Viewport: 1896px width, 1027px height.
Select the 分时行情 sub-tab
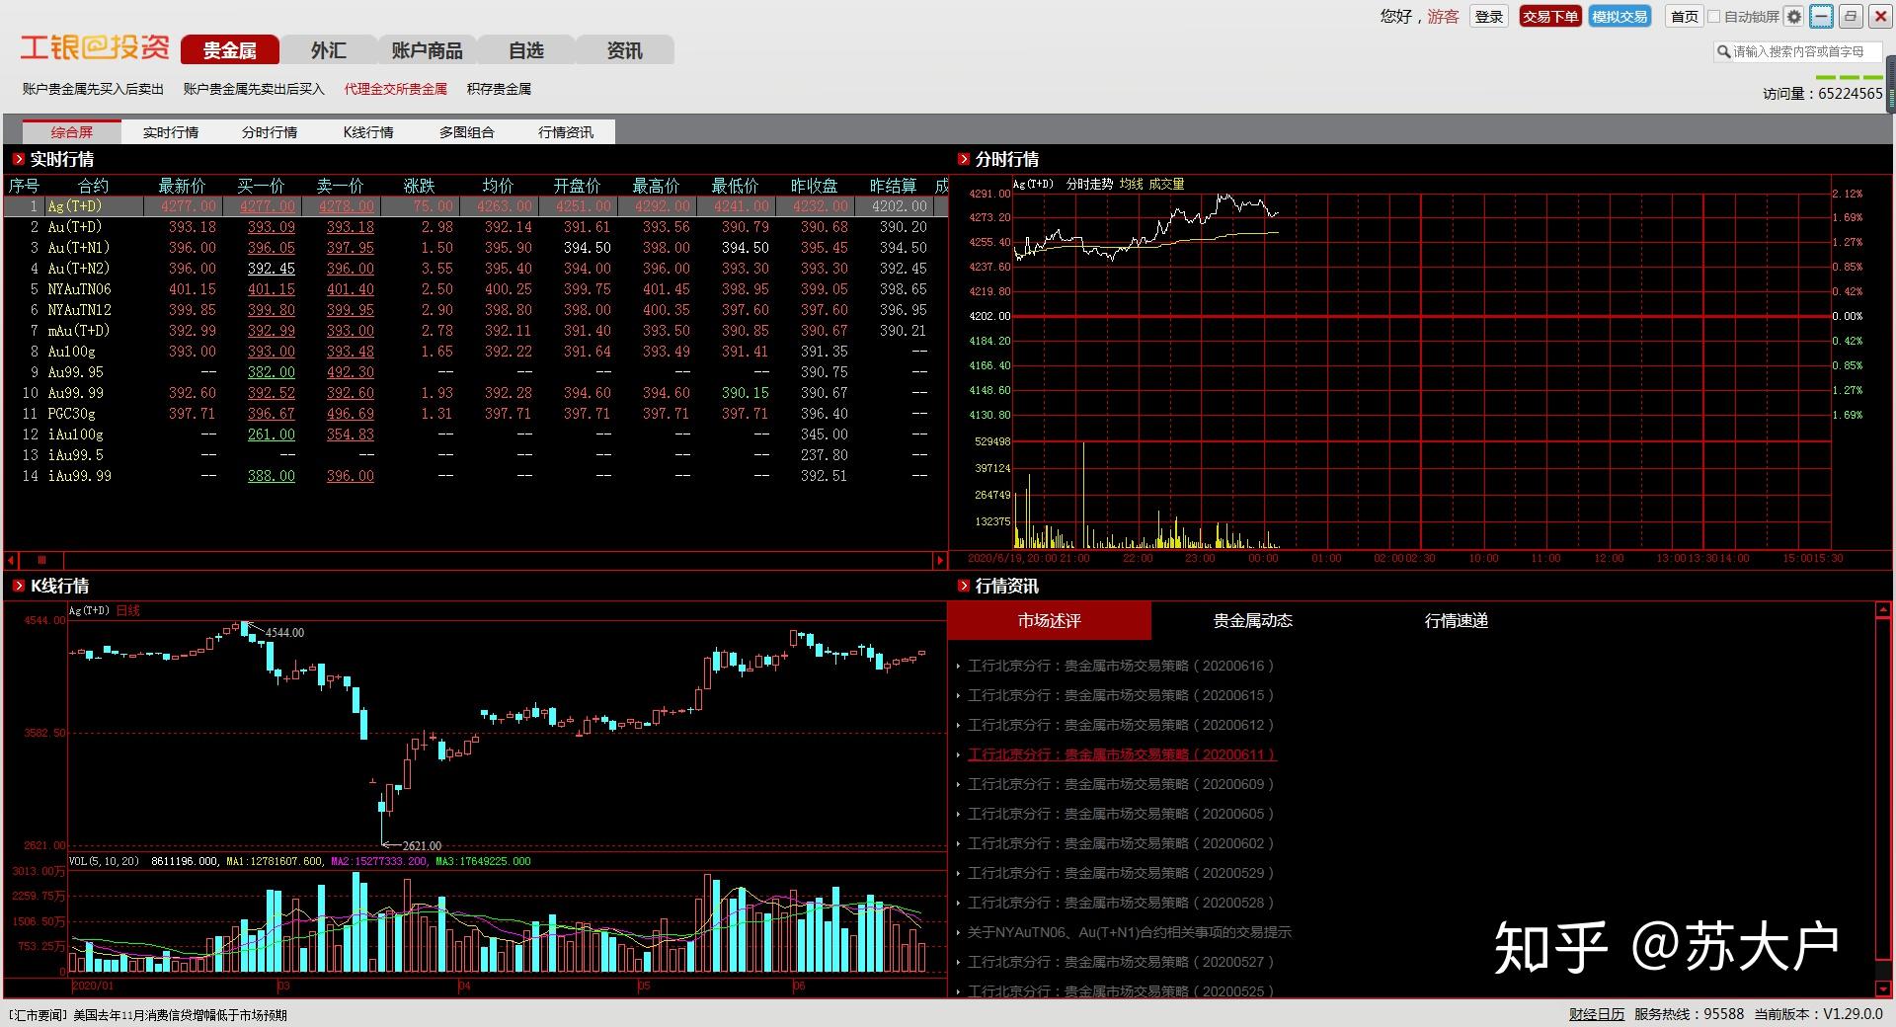click(x=270, y=132)
